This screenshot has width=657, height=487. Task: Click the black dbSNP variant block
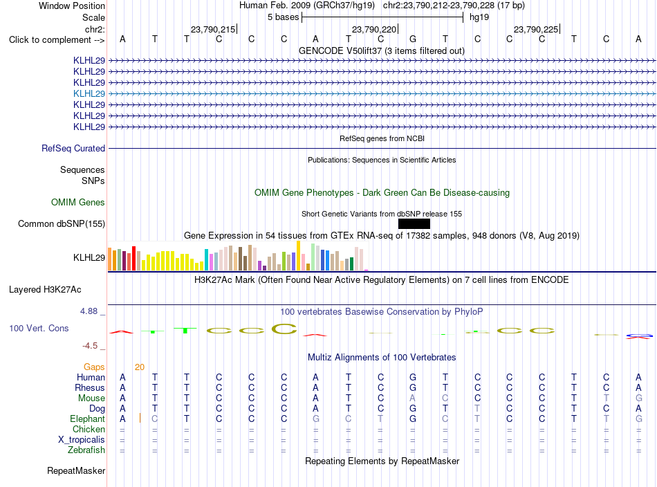(x=414, y=224)
